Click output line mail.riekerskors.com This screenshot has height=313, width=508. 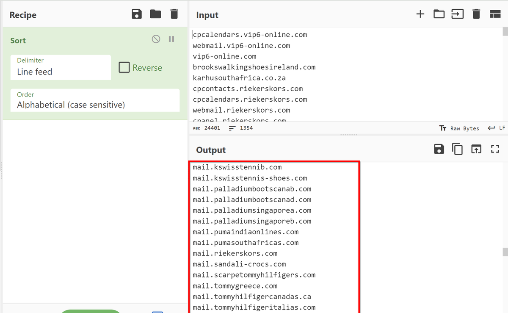click(235, 254)
